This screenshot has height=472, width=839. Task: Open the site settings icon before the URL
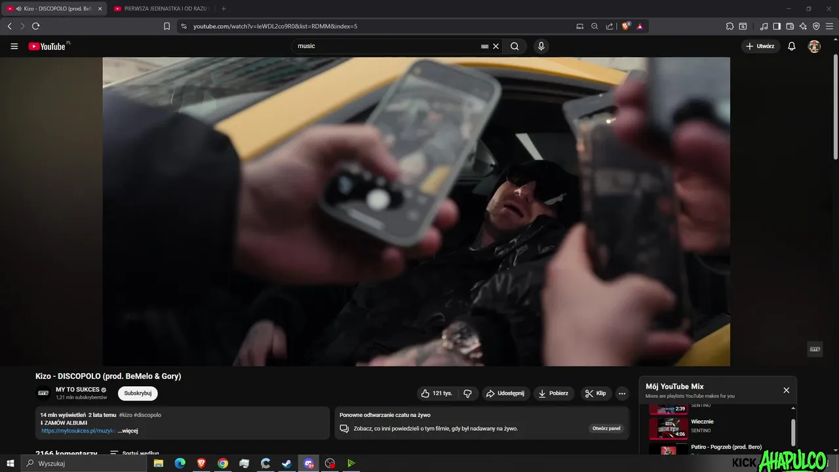184,26
